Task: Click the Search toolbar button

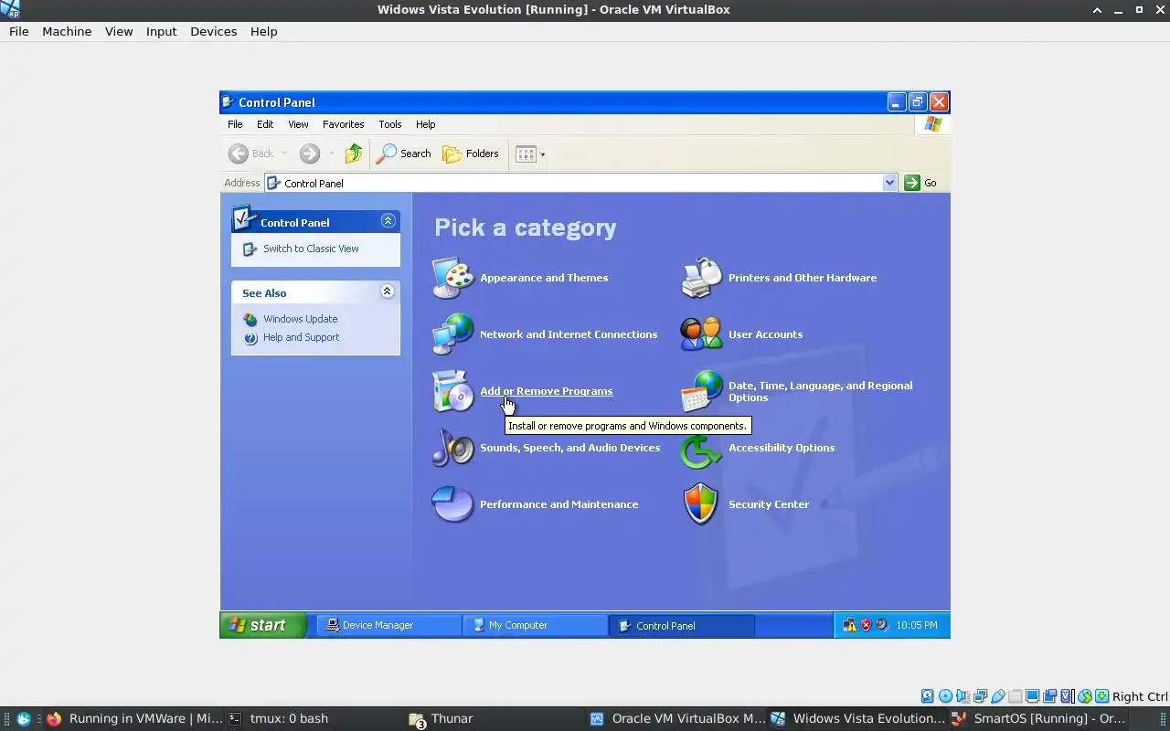Action: (x=404, y=154)
